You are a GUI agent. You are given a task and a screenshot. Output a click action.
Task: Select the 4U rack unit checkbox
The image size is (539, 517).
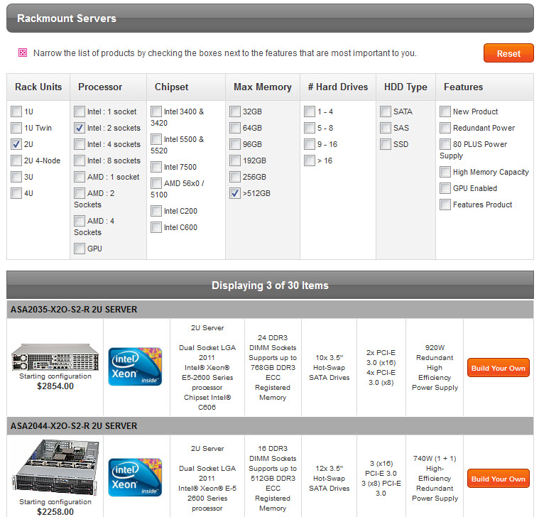[16, 193]
